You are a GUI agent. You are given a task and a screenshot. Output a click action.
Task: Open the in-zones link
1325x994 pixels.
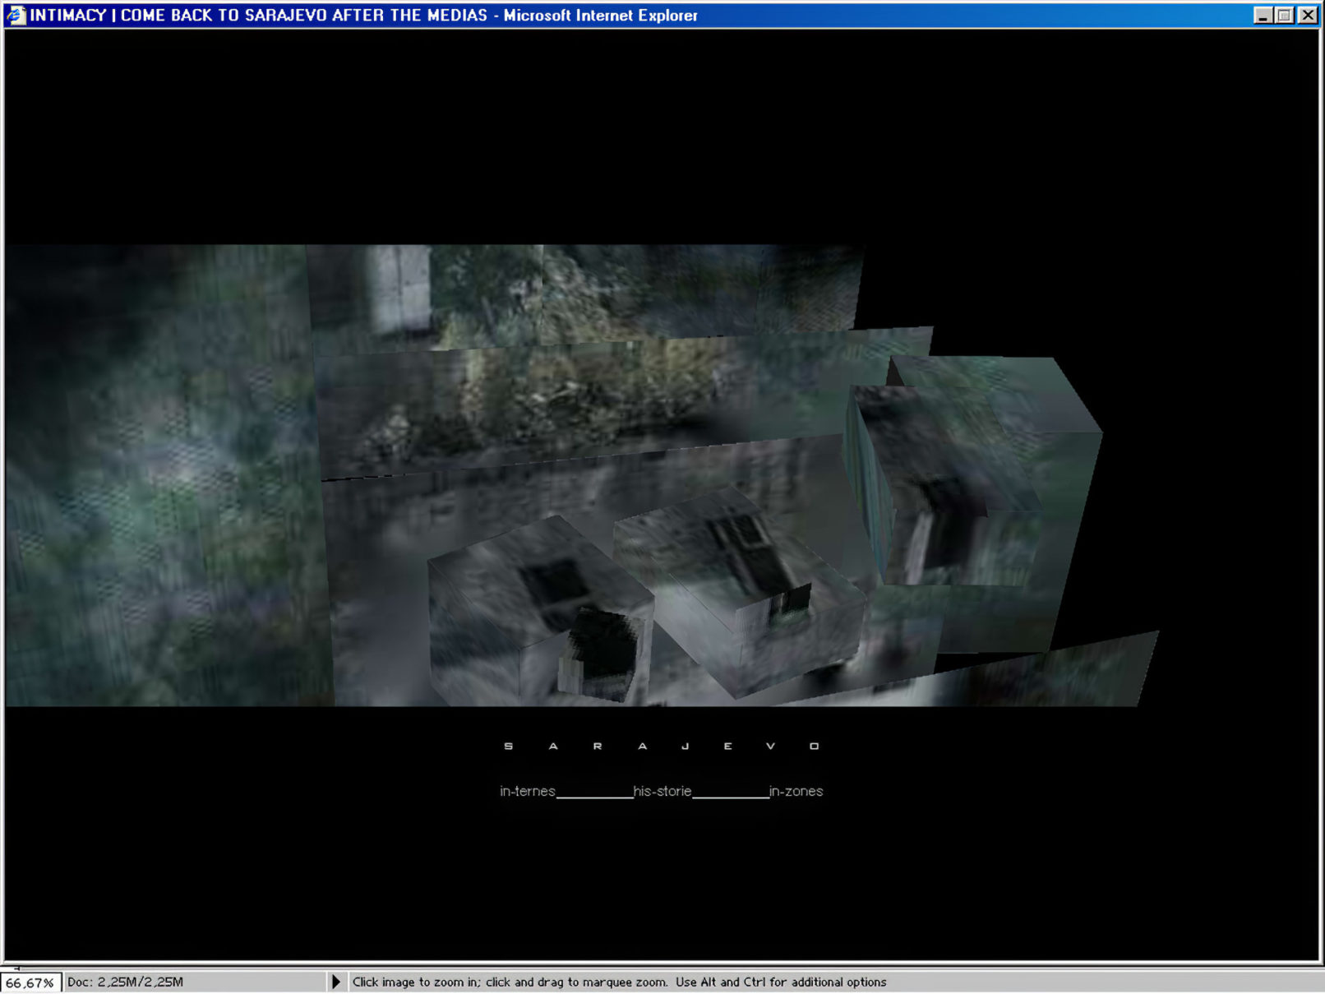pyautogui.click(x=796, y=791)
